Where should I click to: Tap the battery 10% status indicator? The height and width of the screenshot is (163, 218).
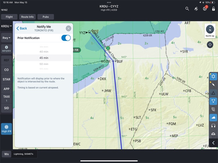(x=210, y=2)
